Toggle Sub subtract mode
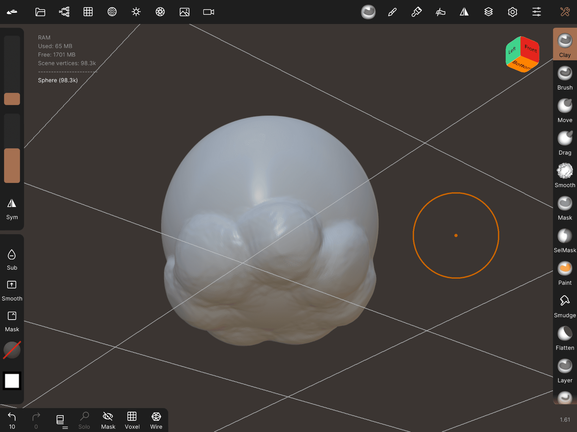Screen dimensions: 577x432 click(12, 260)
